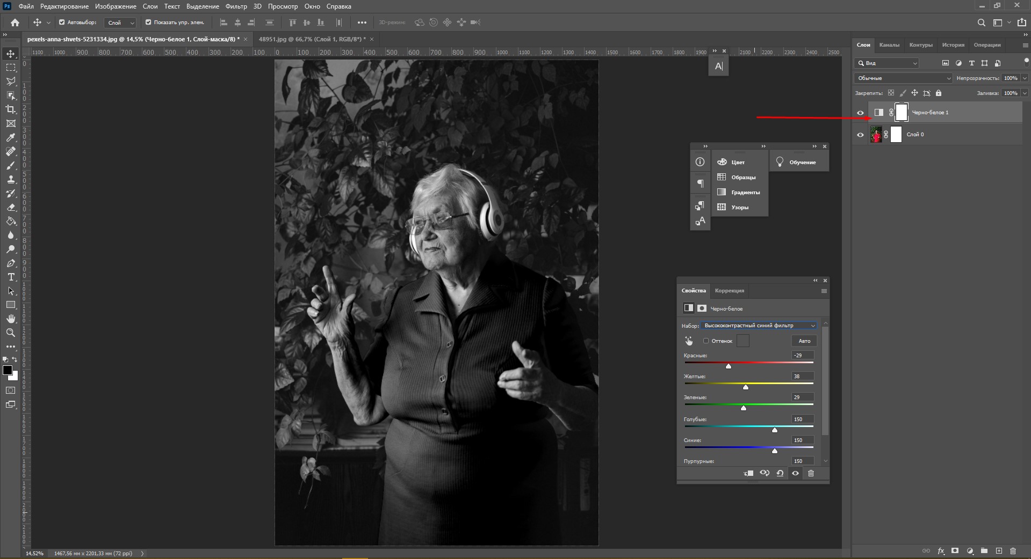Select the Horizontal Type tool
The width and height of the screenshot is (1031, 559).
(x=11, y=277)
